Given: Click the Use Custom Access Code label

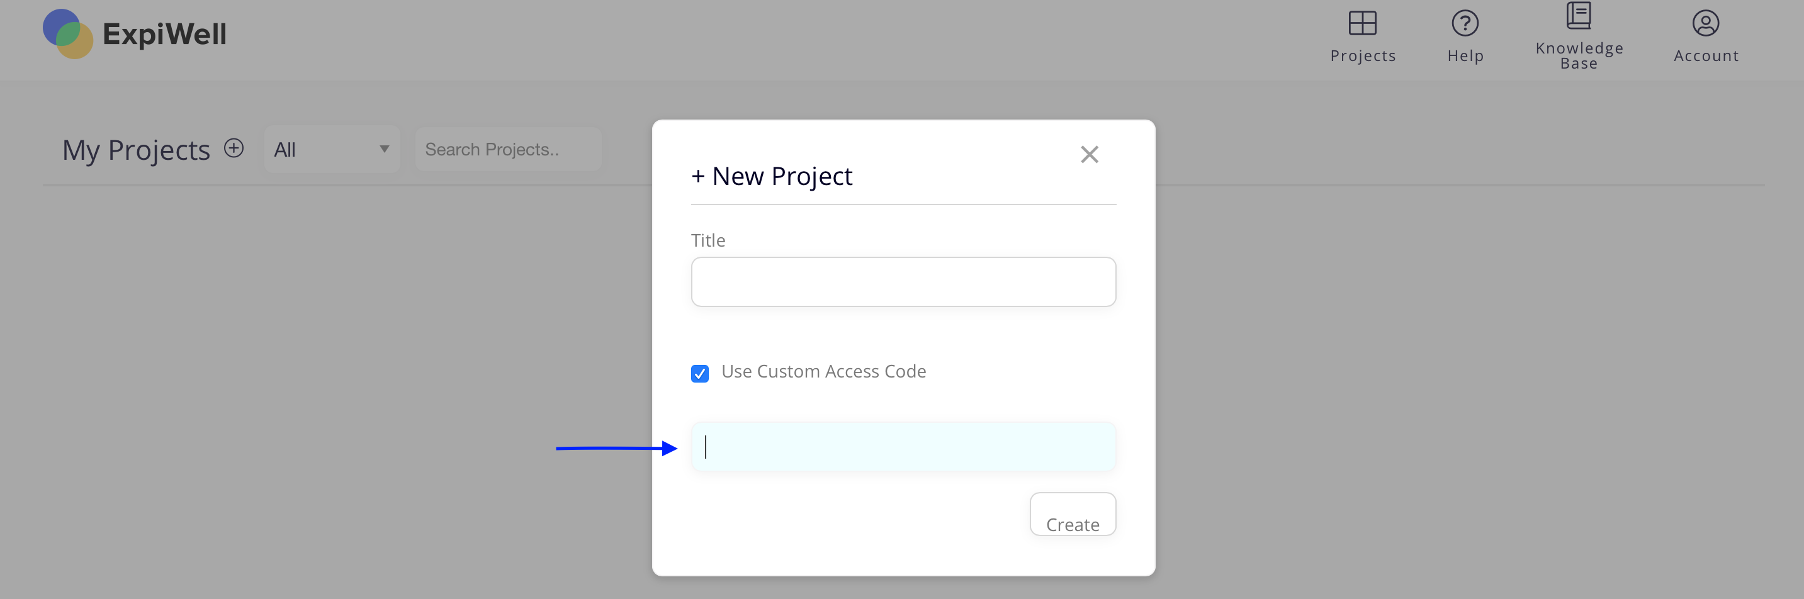Looking at the screenshot, I should click(x=823, y=372).
